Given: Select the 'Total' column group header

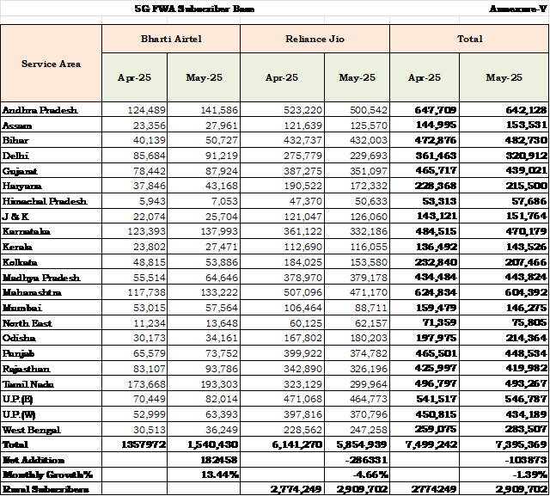Looking at the screenshot, I should click(469, 39).
